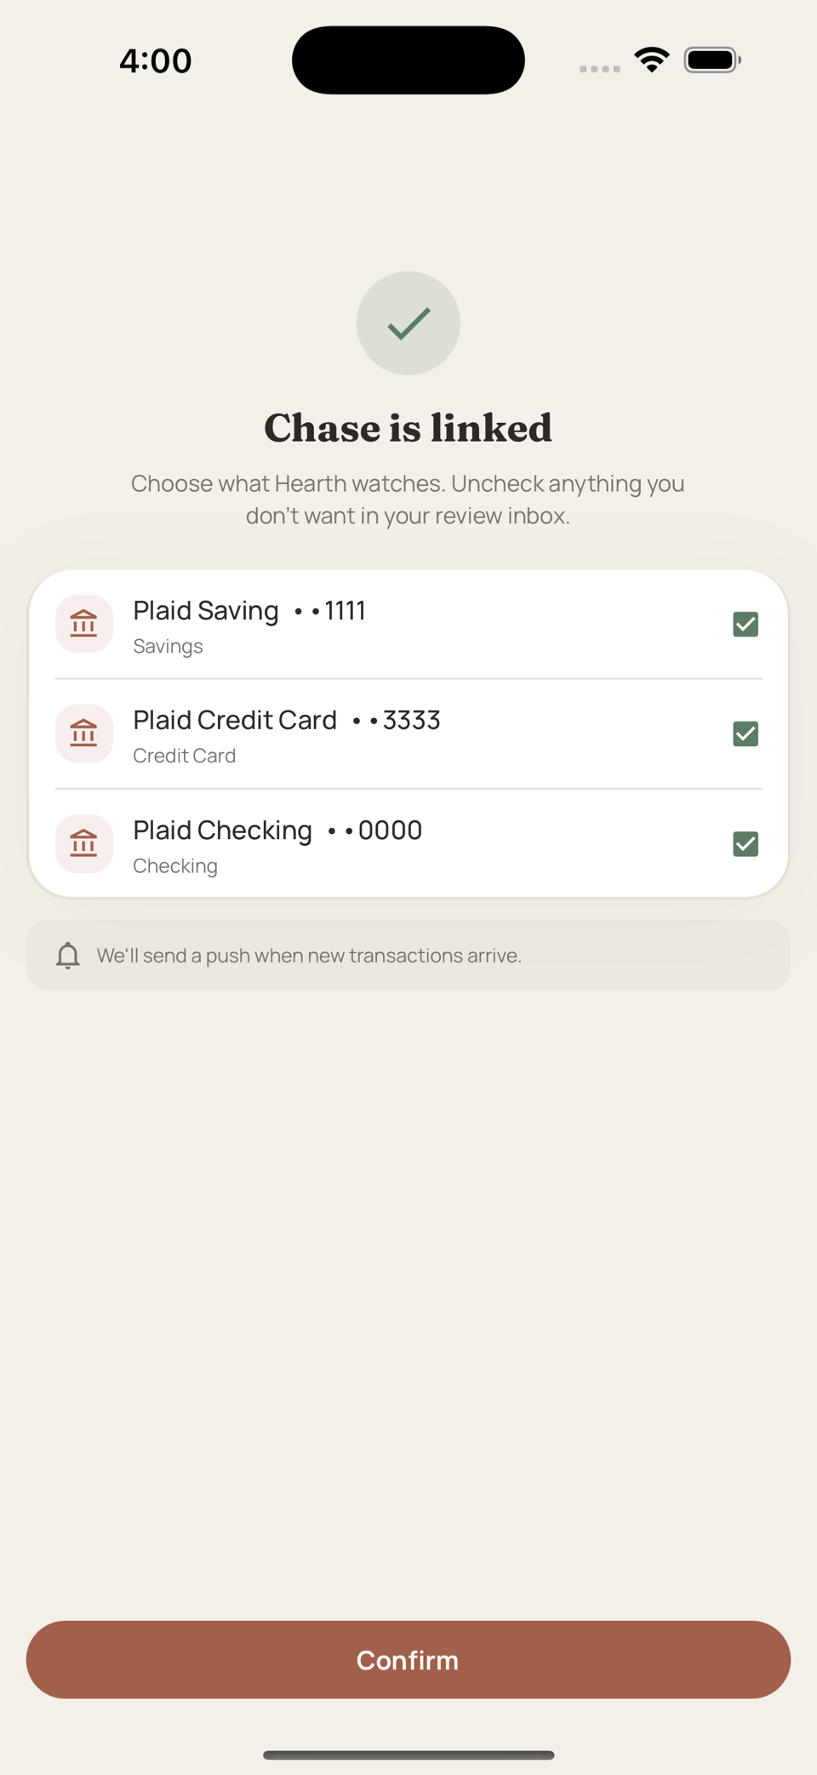Tap the 4:00 clock in status bar
The height and width of the screenshot is (1775, 817).
coord(156,60)
